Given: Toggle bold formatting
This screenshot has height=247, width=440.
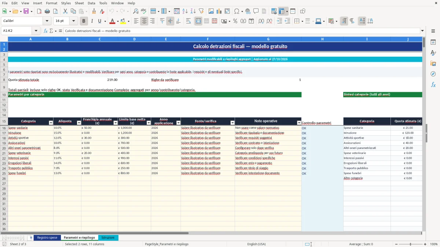Looking at the screenshot, I should pyautogui.click(x=84, y=21).
